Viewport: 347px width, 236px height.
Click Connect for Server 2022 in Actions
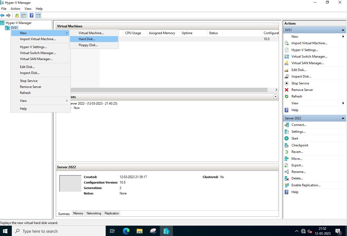tap(299, 125)
